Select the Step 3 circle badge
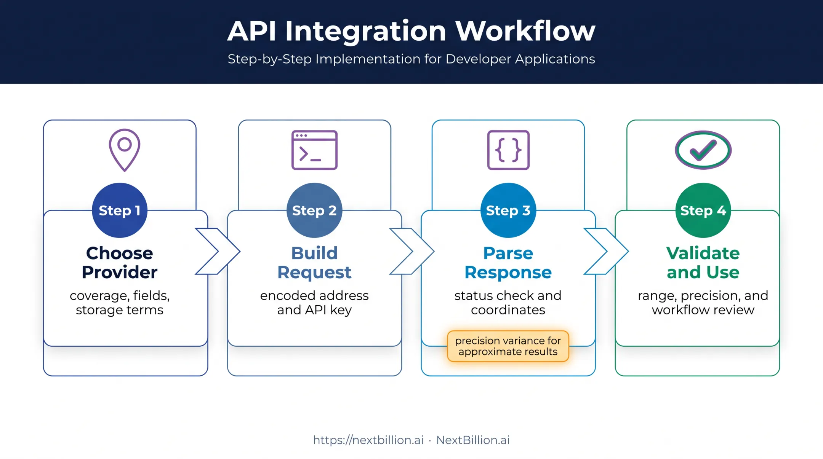The image size is (823, 459). point(508,210)
